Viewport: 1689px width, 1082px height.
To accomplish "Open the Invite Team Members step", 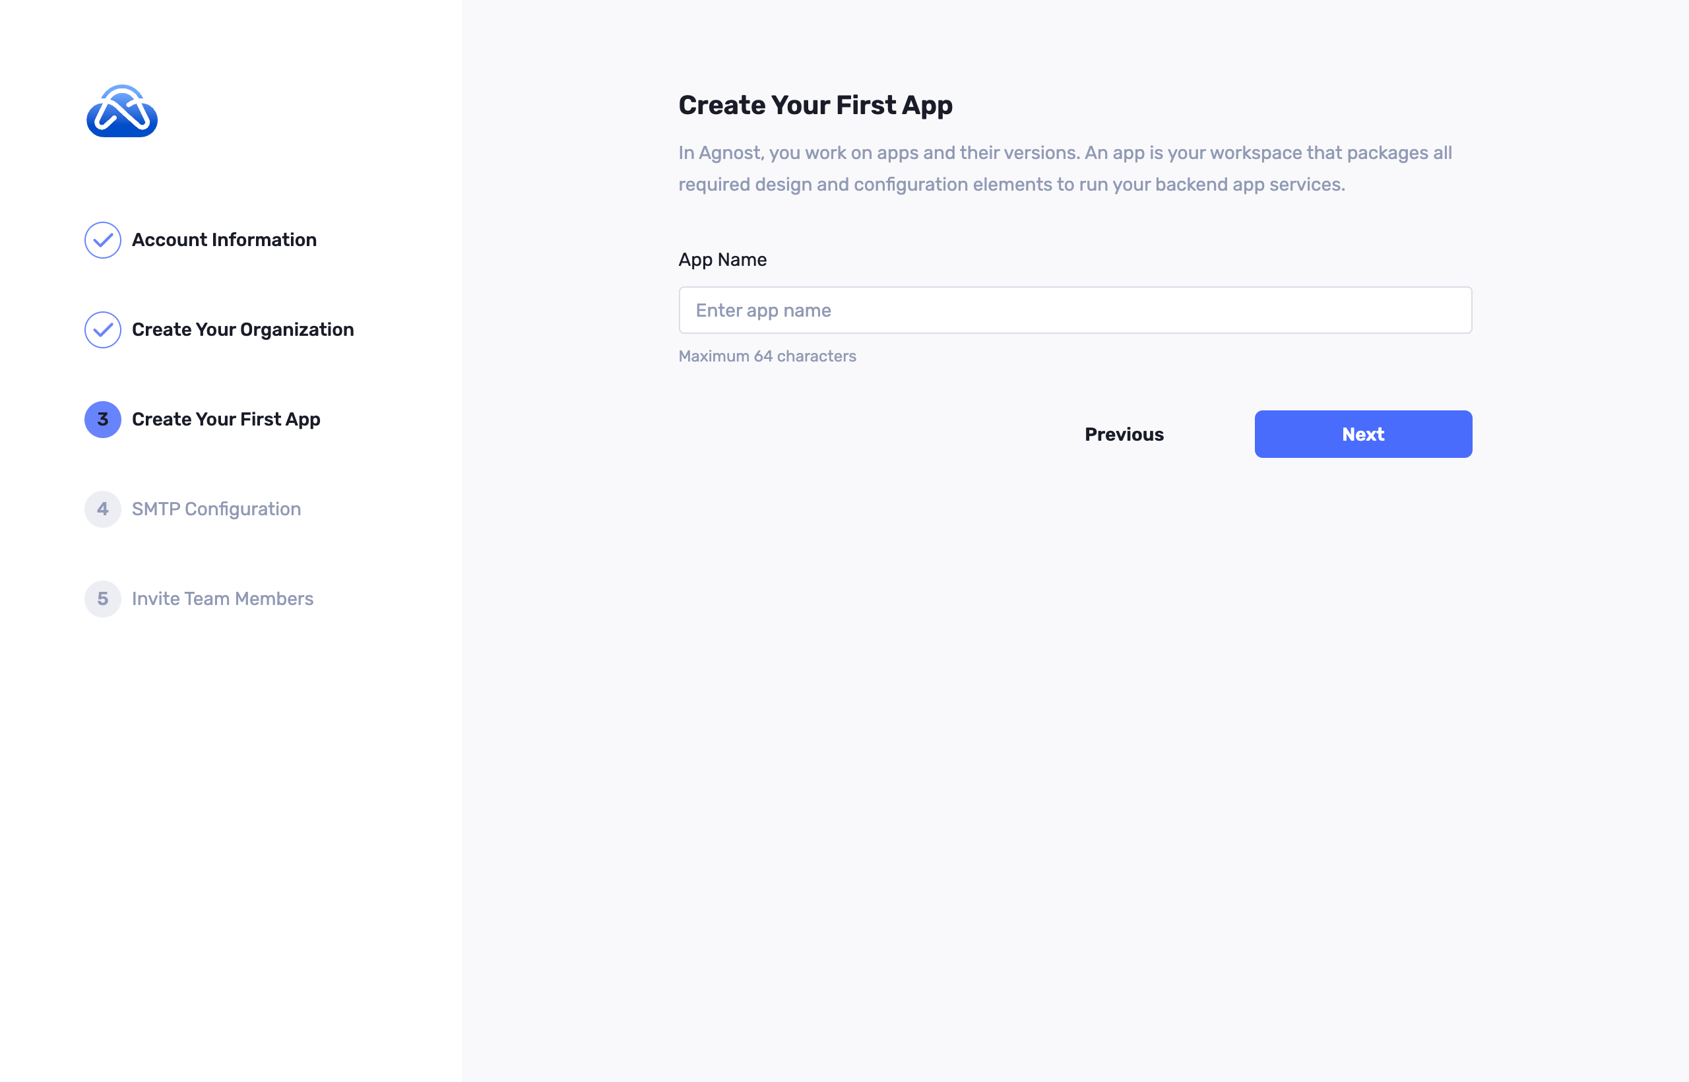I will click(222, 598).
